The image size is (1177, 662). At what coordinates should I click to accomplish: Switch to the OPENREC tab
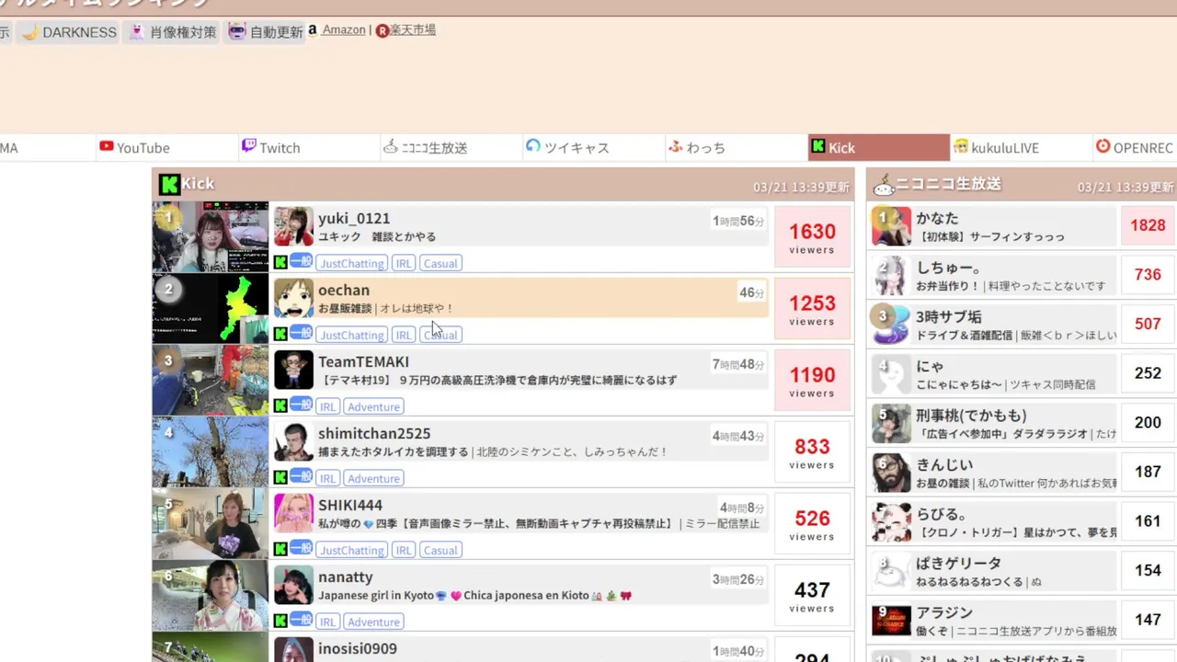[1135, 147]
